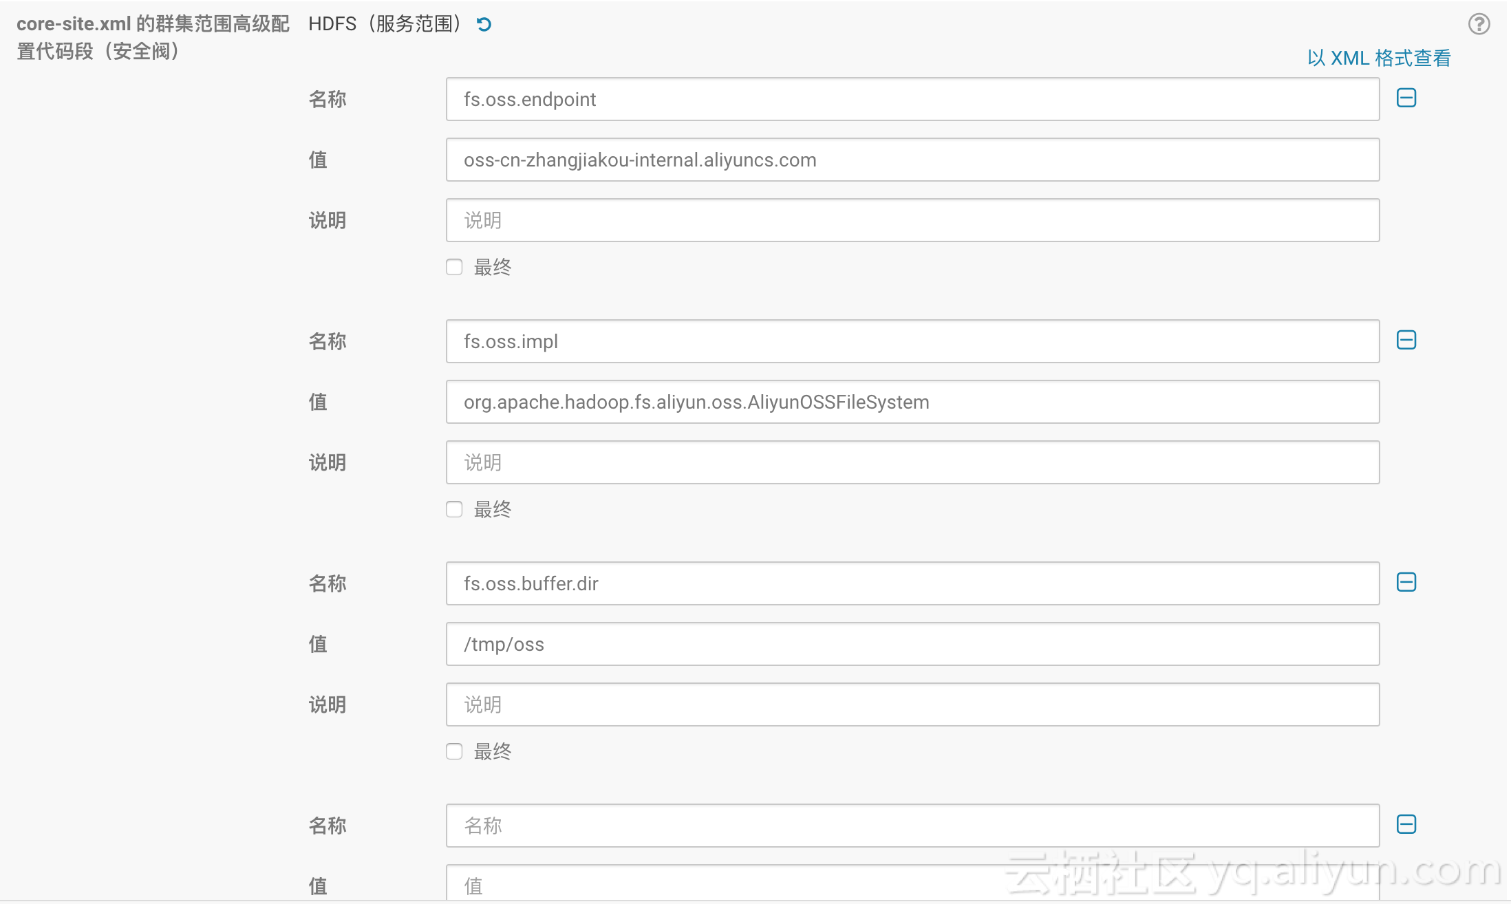1511x904 pixels.
Task: Remove the fs.oss.buffer.dir property entry
Action: [x=1406, y=583]
